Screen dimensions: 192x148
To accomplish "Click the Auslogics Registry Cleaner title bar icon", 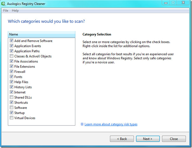I will pos(3,3).
